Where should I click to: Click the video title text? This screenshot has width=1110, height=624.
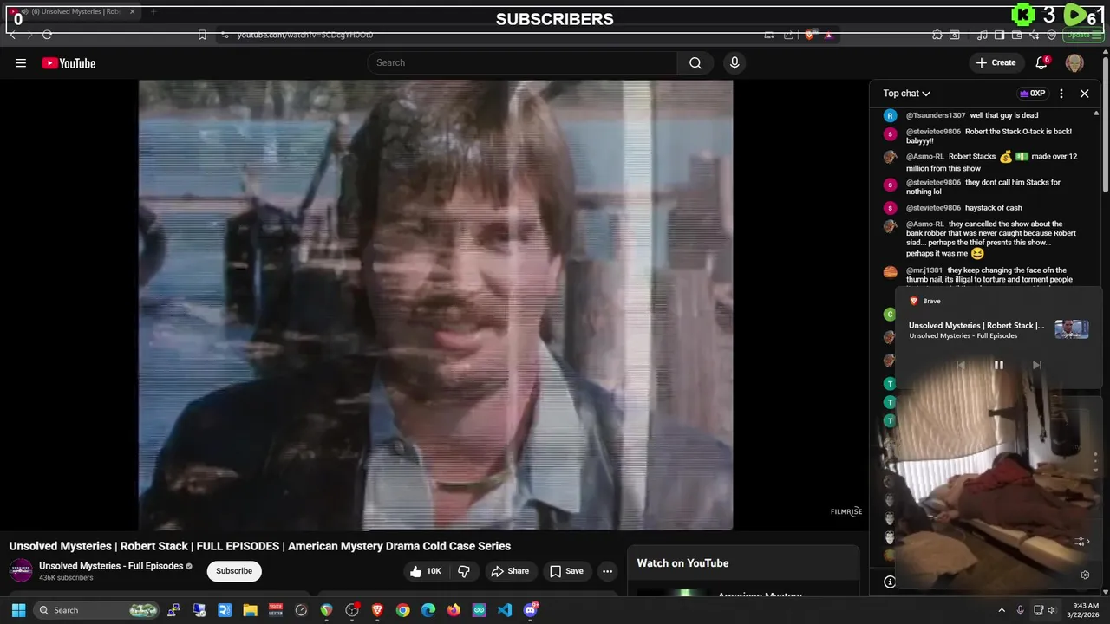pyautogui.click(x=260, y=546)
